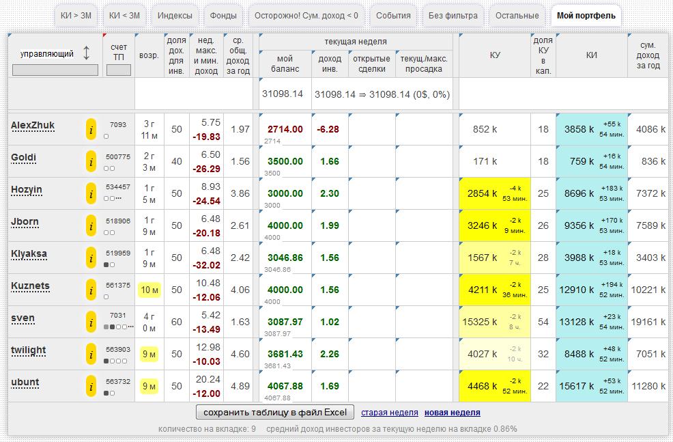Open info icon for ubunt
This screenshot has width=673, height=442.
point(91,386)
